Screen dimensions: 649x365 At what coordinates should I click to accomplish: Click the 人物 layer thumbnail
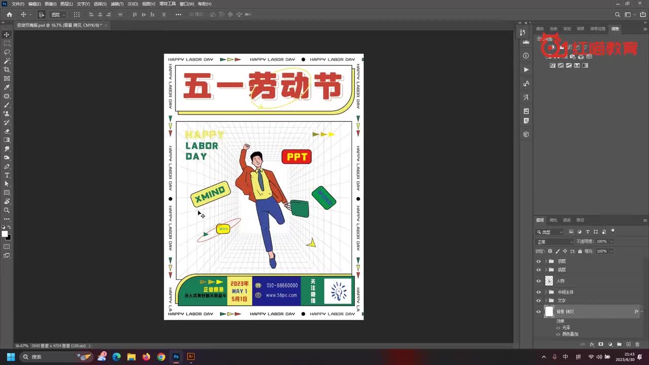coord(549,281)
